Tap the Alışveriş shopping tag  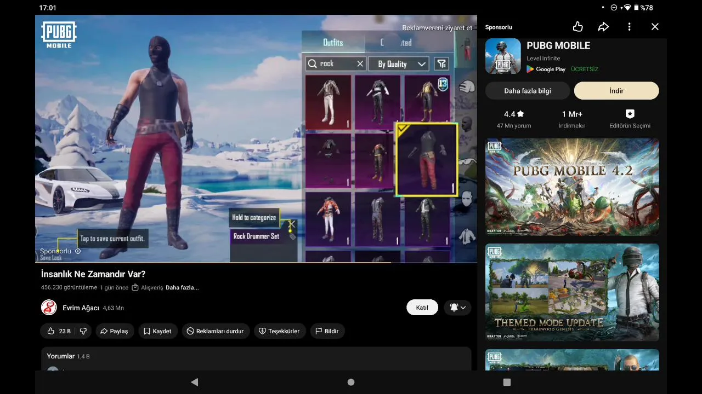pos(148,288)
